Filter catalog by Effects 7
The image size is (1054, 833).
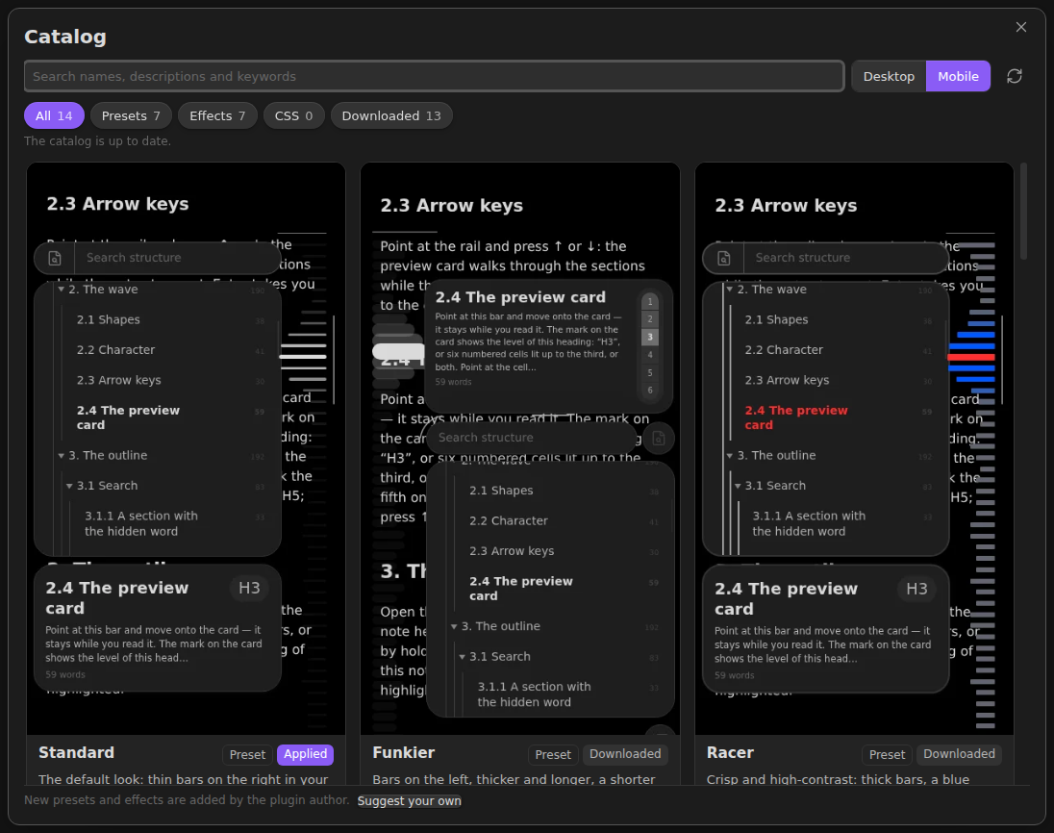pos(217,115)
